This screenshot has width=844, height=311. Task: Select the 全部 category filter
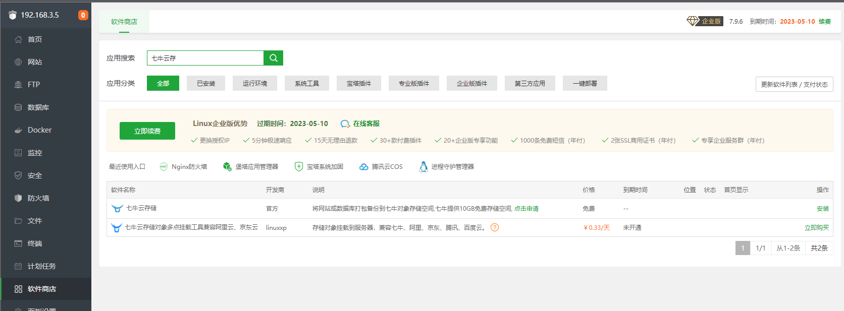click(163, 83)
